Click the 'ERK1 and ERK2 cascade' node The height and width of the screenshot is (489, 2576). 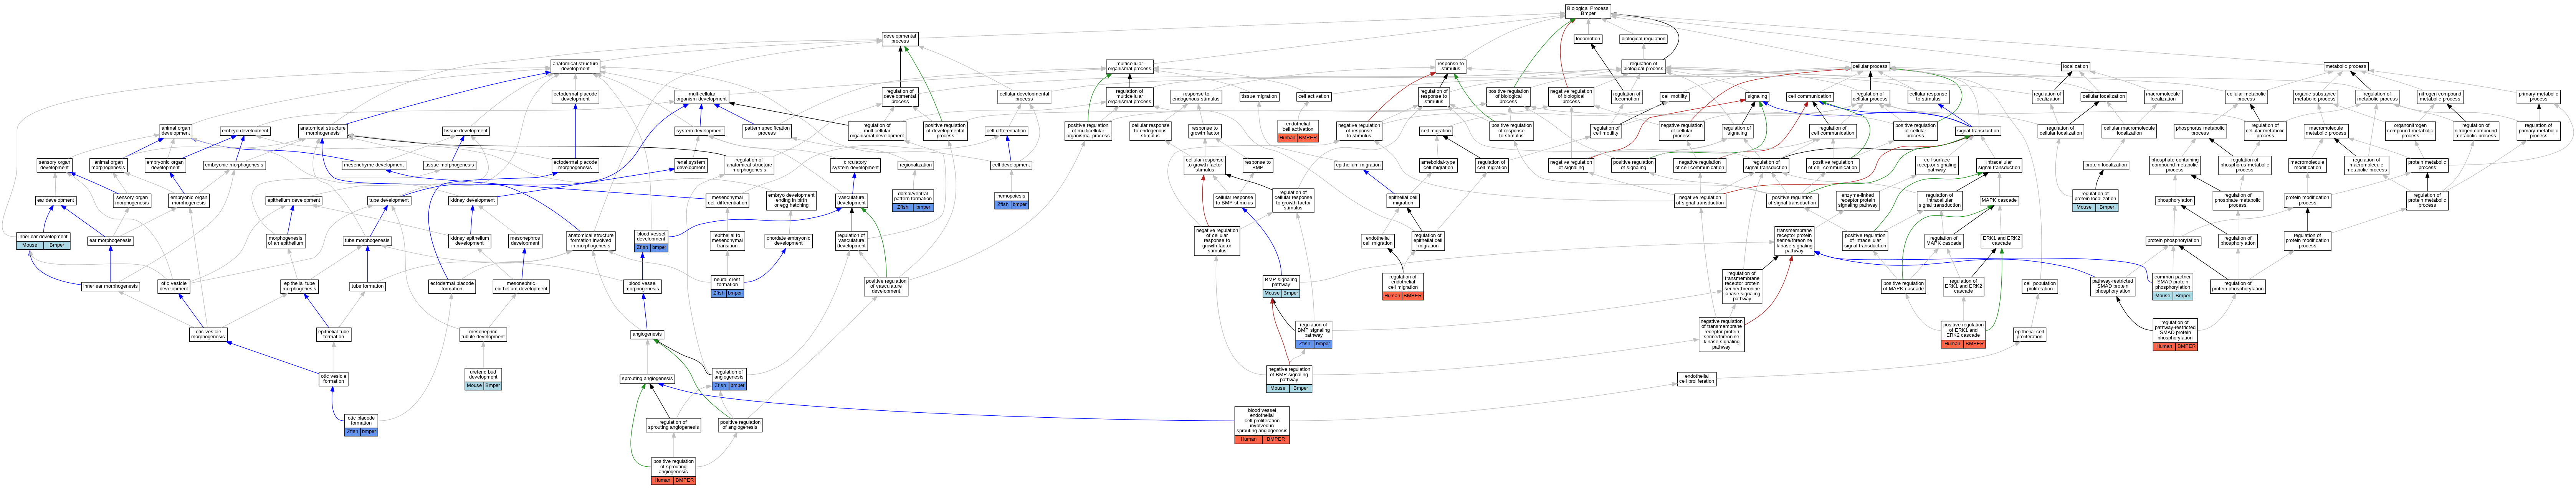[x=2001, y=241]
